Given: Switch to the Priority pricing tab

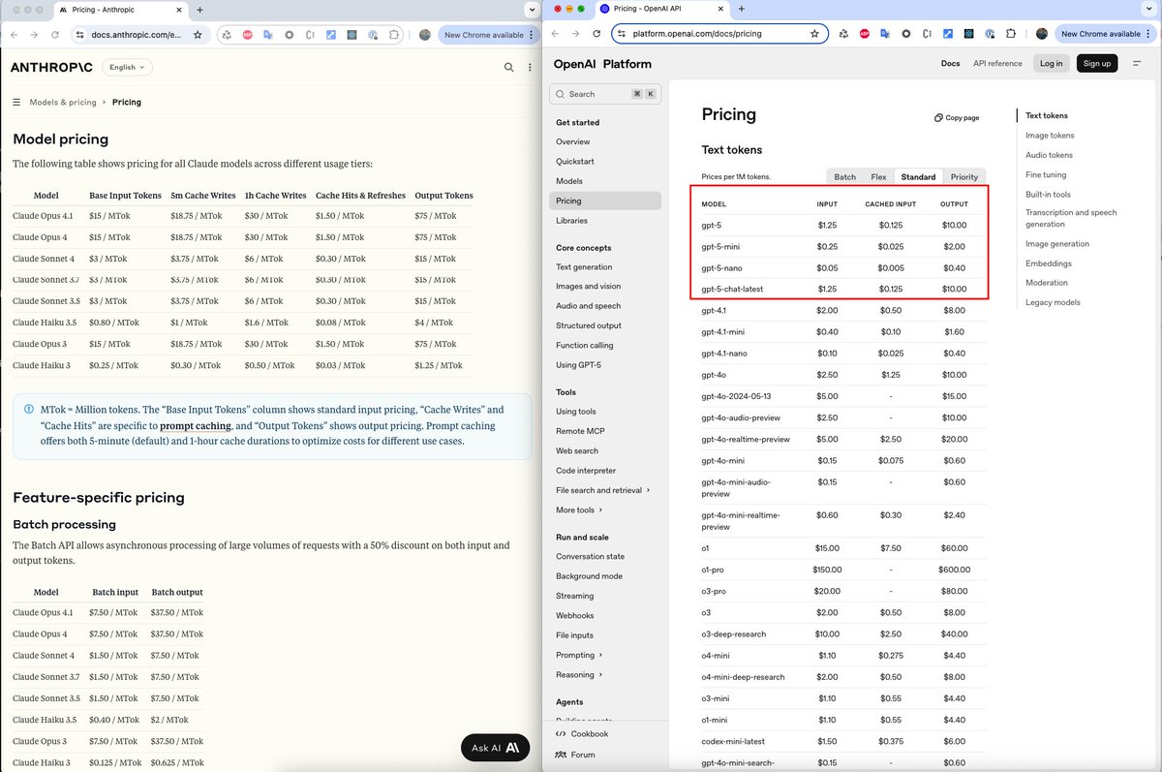Looking at the screenshot, I should [x=963, y=177].
